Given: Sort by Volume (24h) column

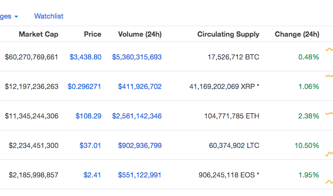Looking at the screenshot, I should pyautogui.click(x=140, y=34).
